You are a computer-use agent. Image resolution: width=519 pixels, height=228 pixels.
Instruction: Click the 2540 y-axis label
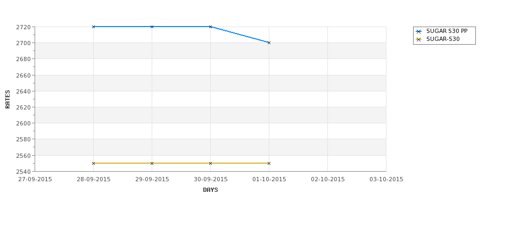coord(23,172)
